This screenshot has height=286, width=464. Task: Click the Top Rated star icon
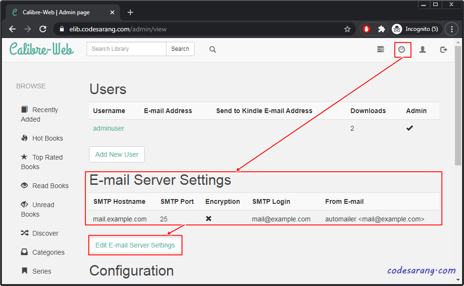24,157
